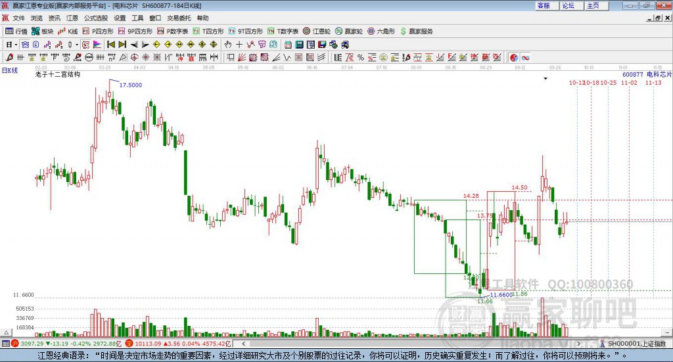Open the 工具 menu
The height and width of the screenshot is (362, 673).
pos(137,18)
